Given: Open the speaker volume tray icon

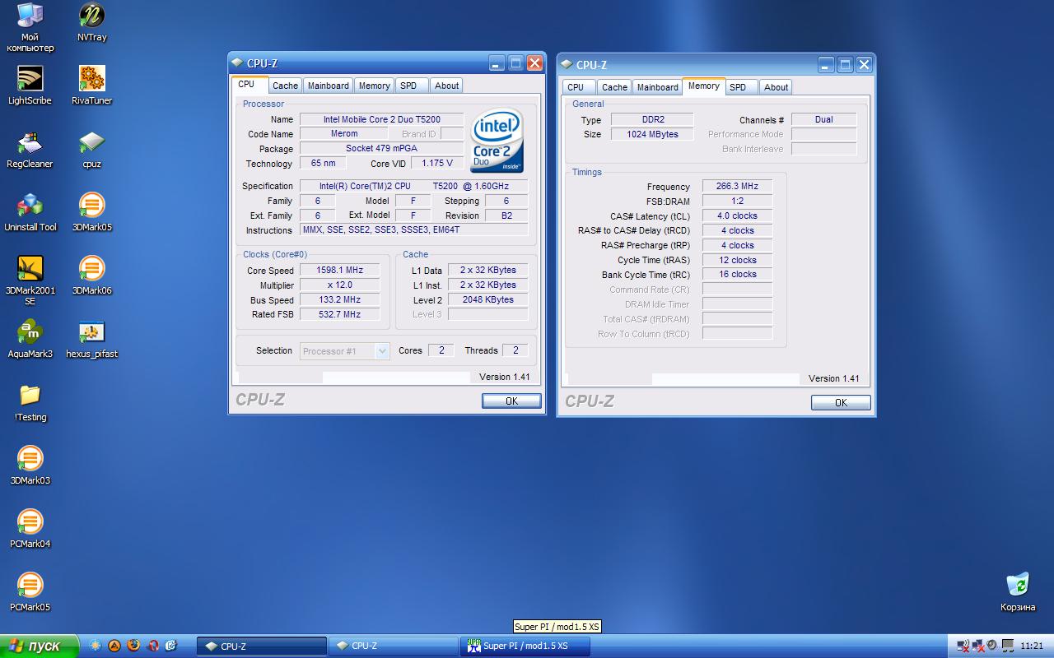Looking at the screenshot, I should tap(991, 646).
